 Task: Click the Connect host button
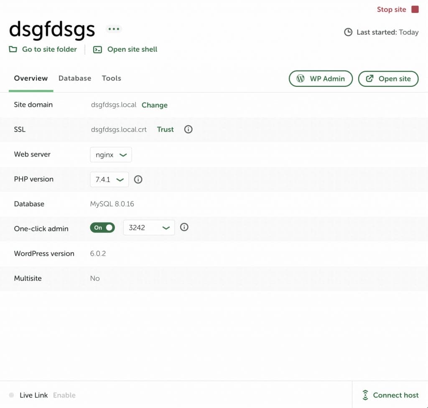pyautogui.click(x=390, y=395)
